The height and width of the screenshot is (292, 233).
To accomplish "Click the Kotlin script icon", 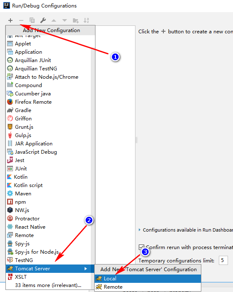I will [9, 185].
